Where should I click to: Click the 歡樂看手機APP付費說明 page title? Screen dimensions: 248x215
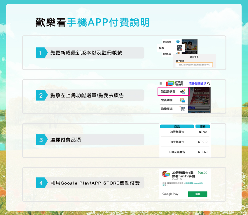(93, 22)
